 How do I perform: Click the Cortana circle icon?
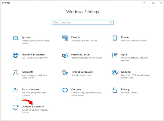(65, 90)
